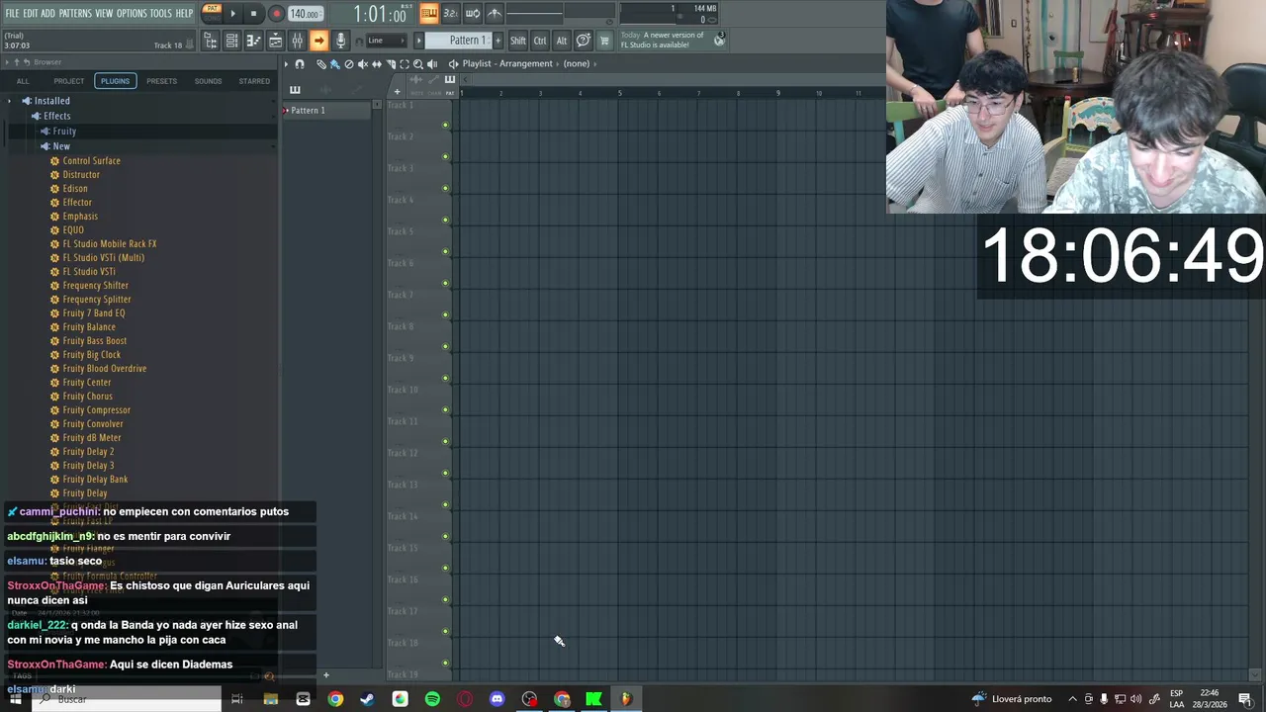The height and width of the screenshot is (712, 1266).
Task: Select the Delete tool in Playlist
Action: [x=349, y=64]
